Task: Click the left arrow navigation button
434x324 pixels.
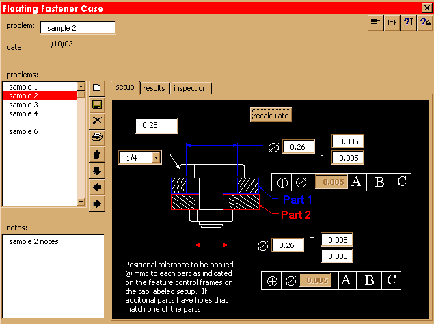Action: (97, 187)
